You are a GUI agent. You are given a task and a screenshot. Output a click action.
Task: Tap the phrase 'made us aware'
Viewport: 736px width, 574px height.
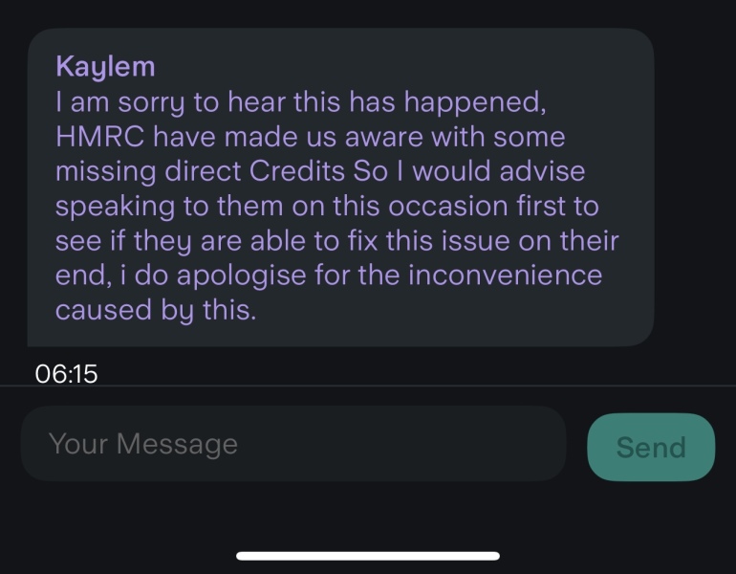coord(329,136)
